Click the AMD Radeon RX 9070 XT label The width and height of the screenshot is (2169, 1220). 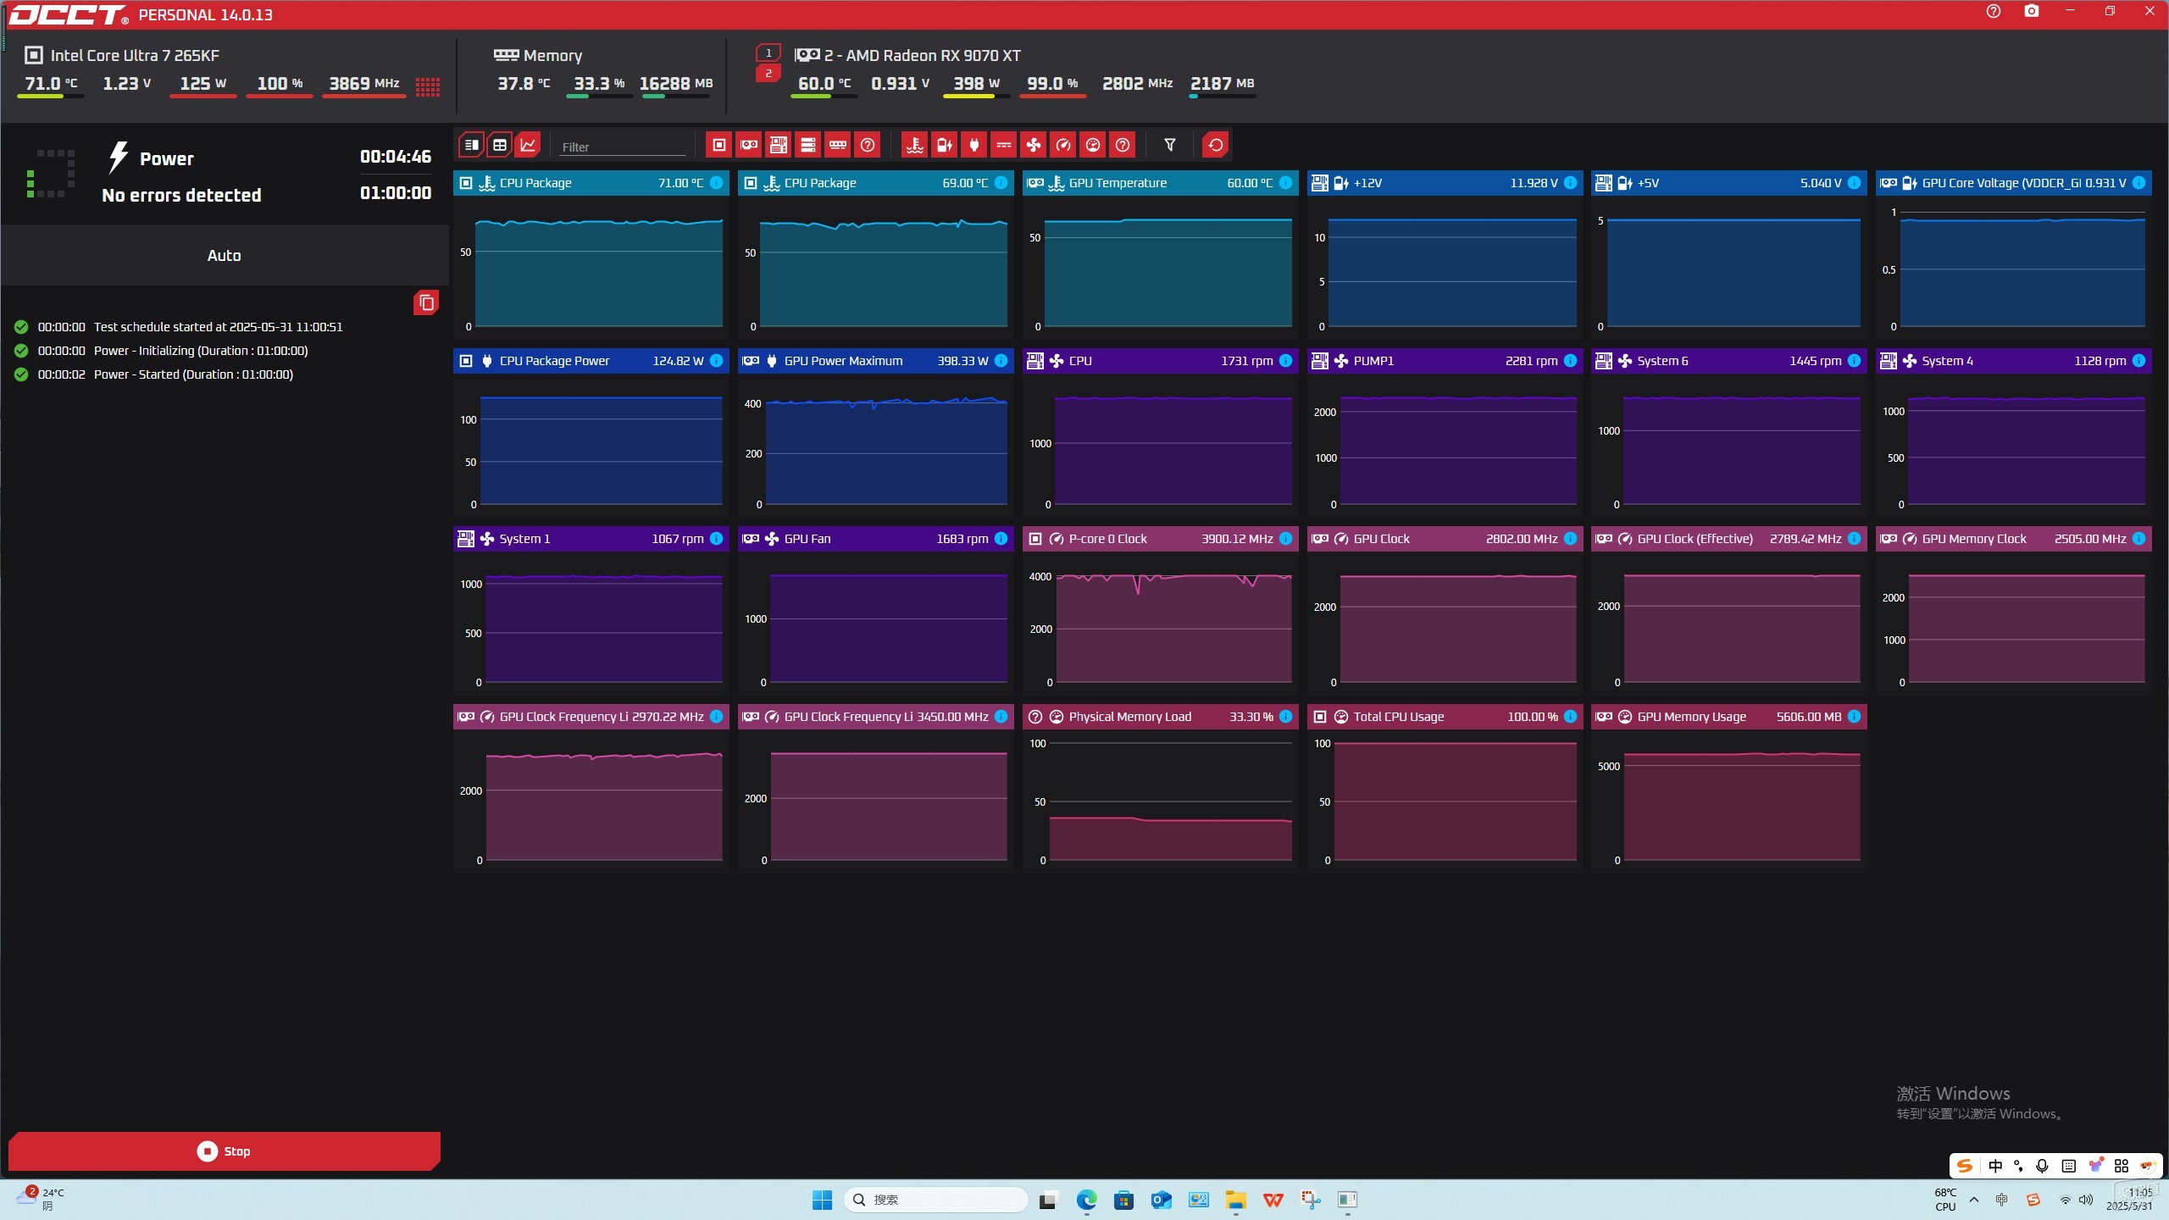(x=923, y=55)
